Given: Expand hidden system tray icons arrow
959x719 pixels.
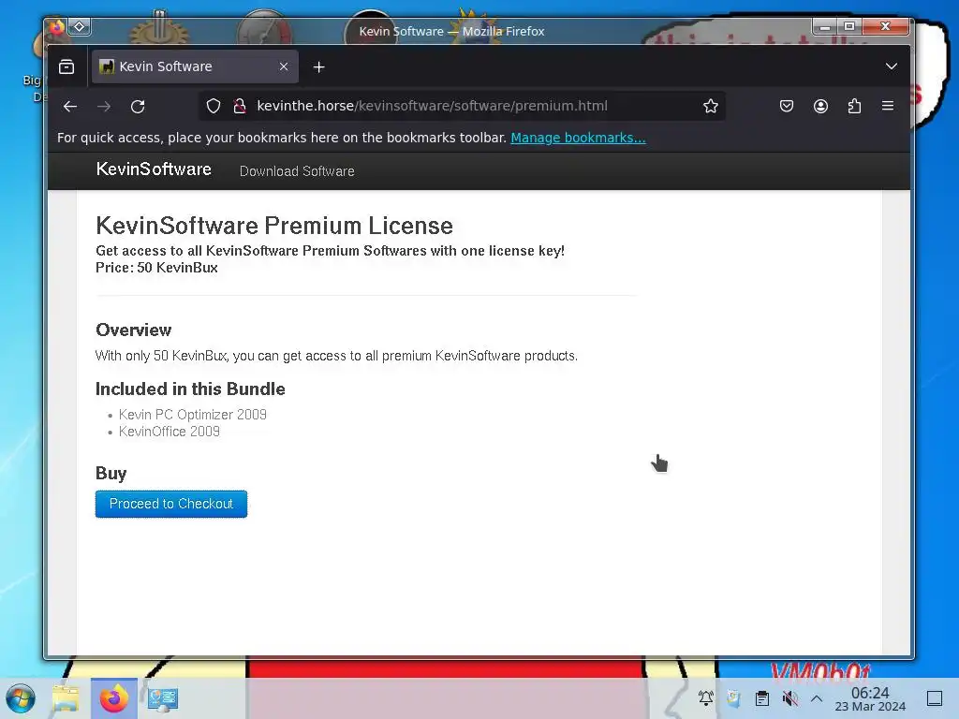Looking at the screenshot, I should 817,698.
